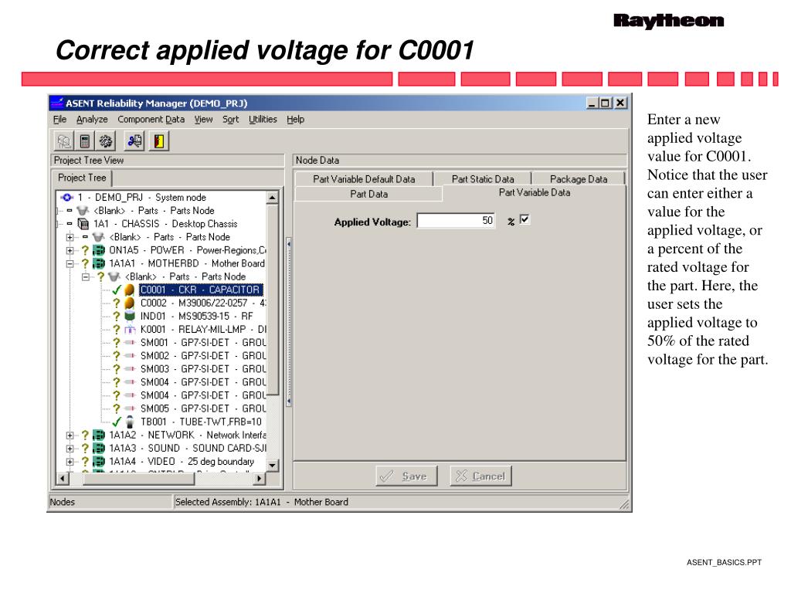
Task: Open the Sort menu
Action: (x=230, y=120)
